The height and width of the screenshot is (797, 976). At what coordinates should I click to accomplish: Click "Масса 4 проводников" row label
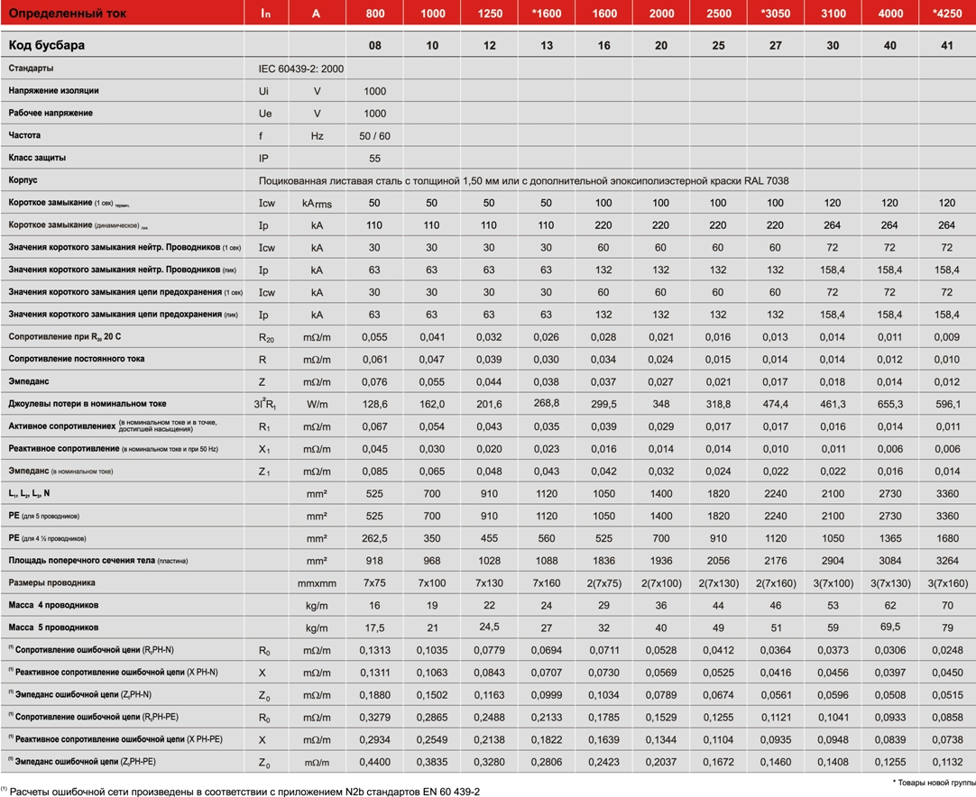(53, 605)
